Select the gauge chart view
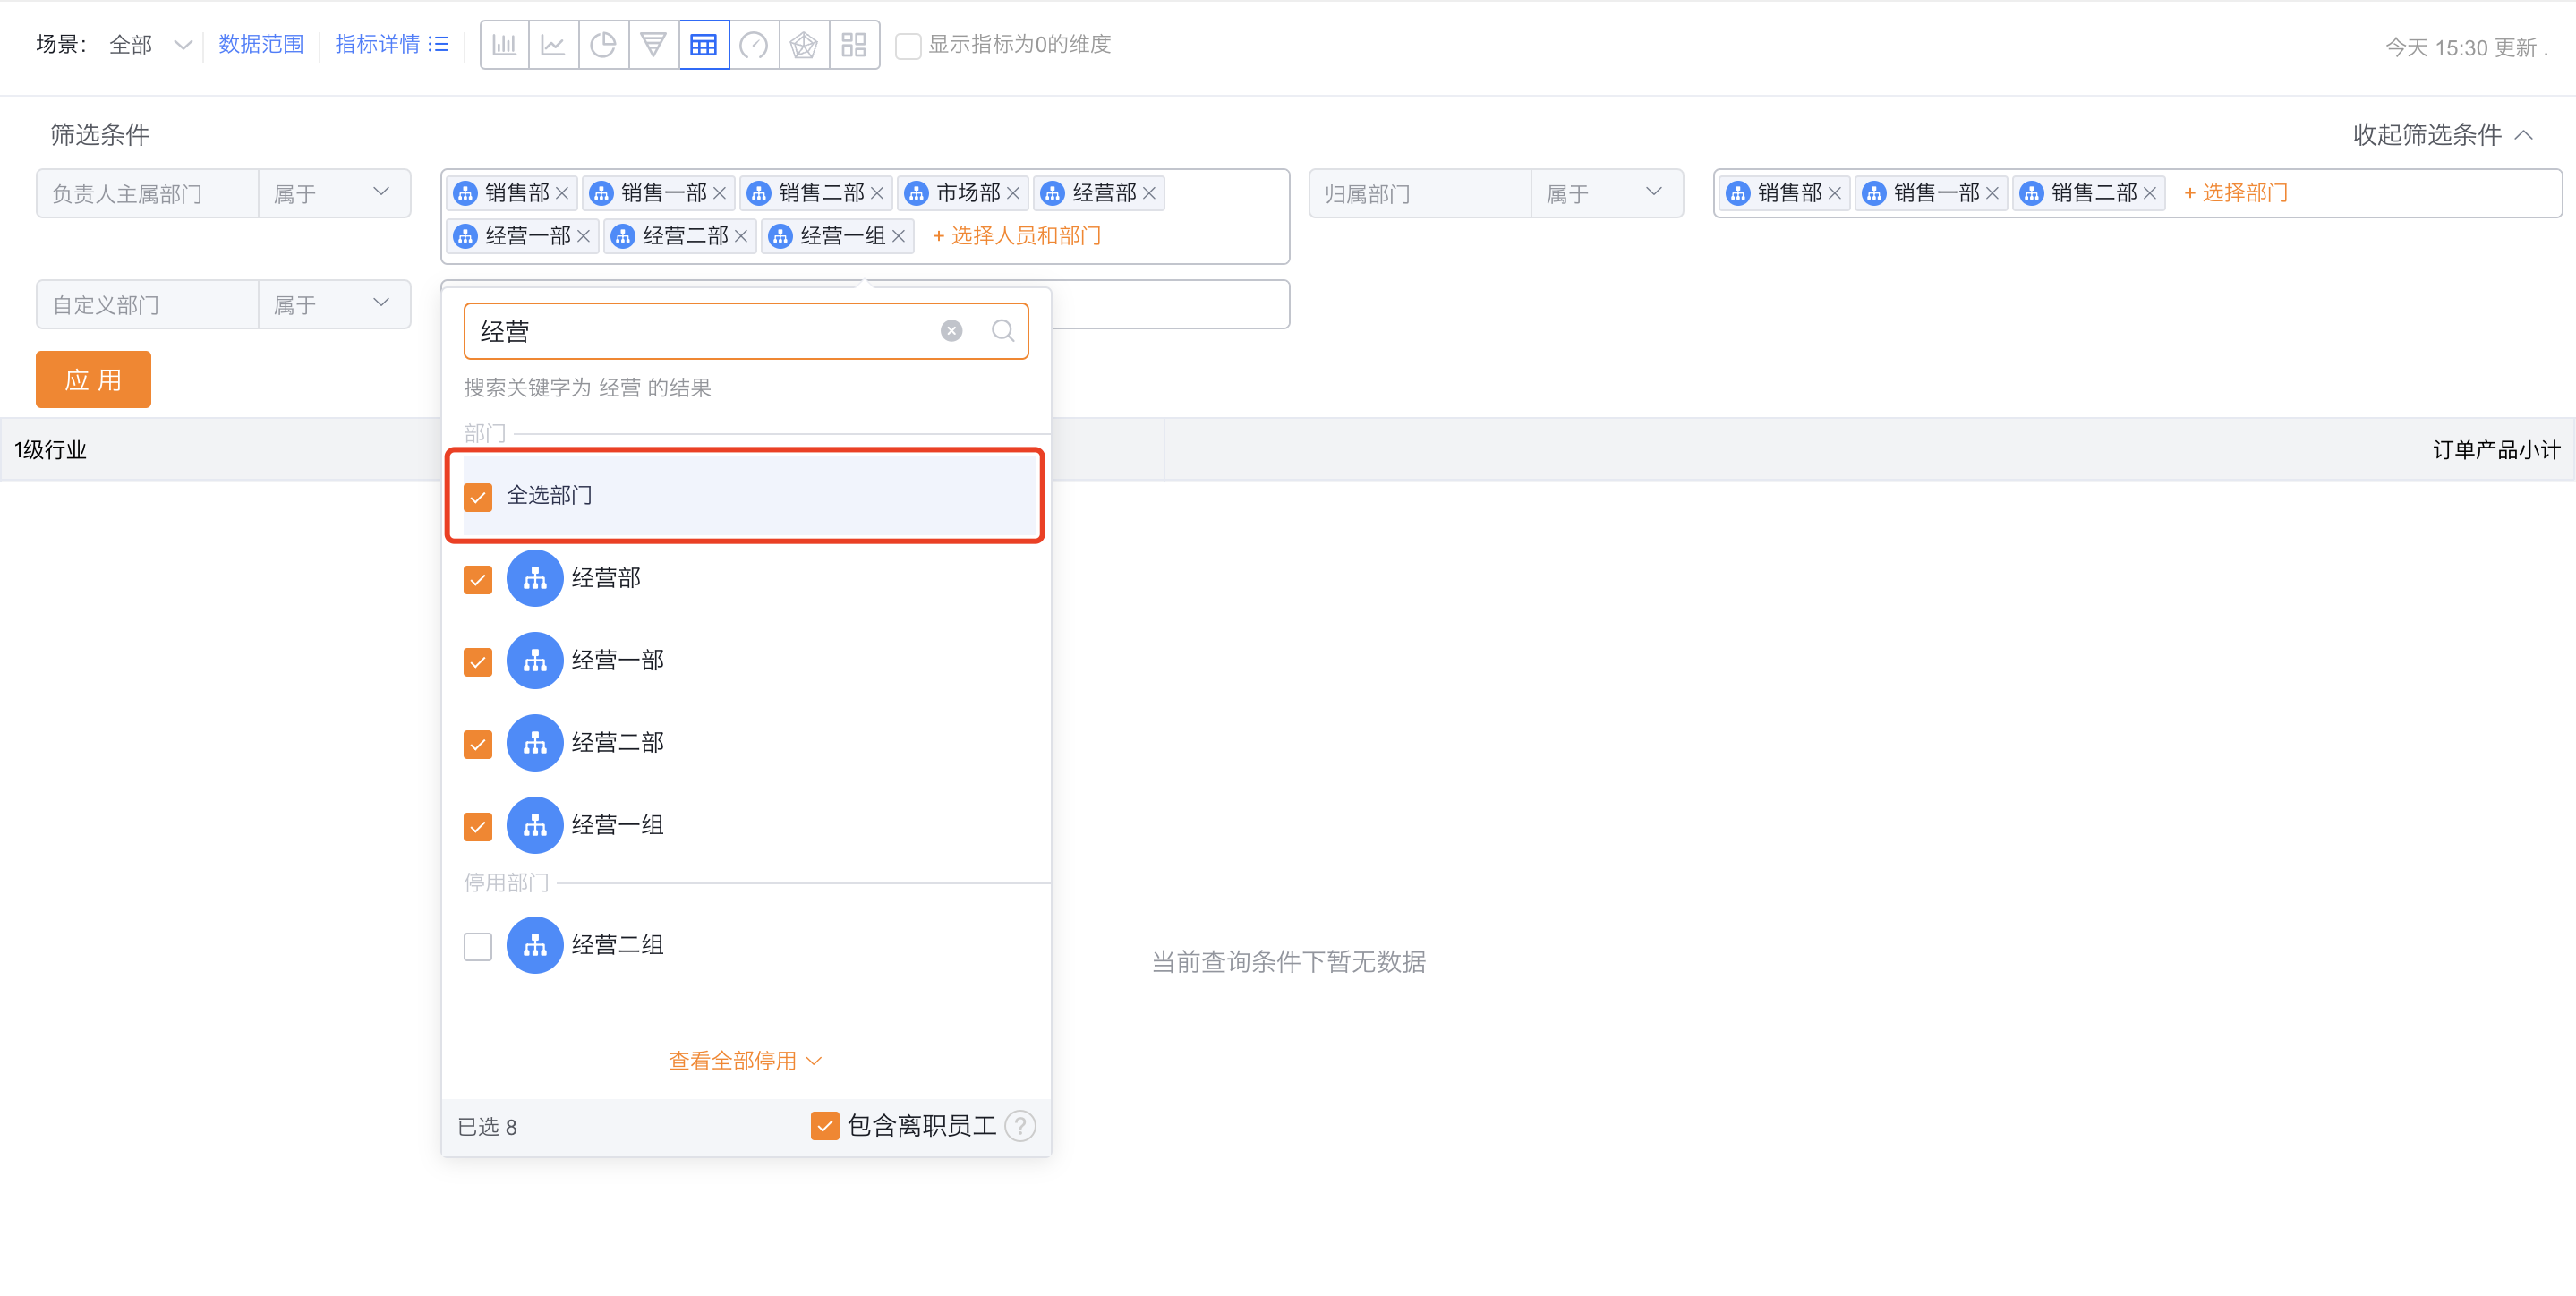The width and height of the screenshot is (2576, 1296). click(x=754, y=44)
